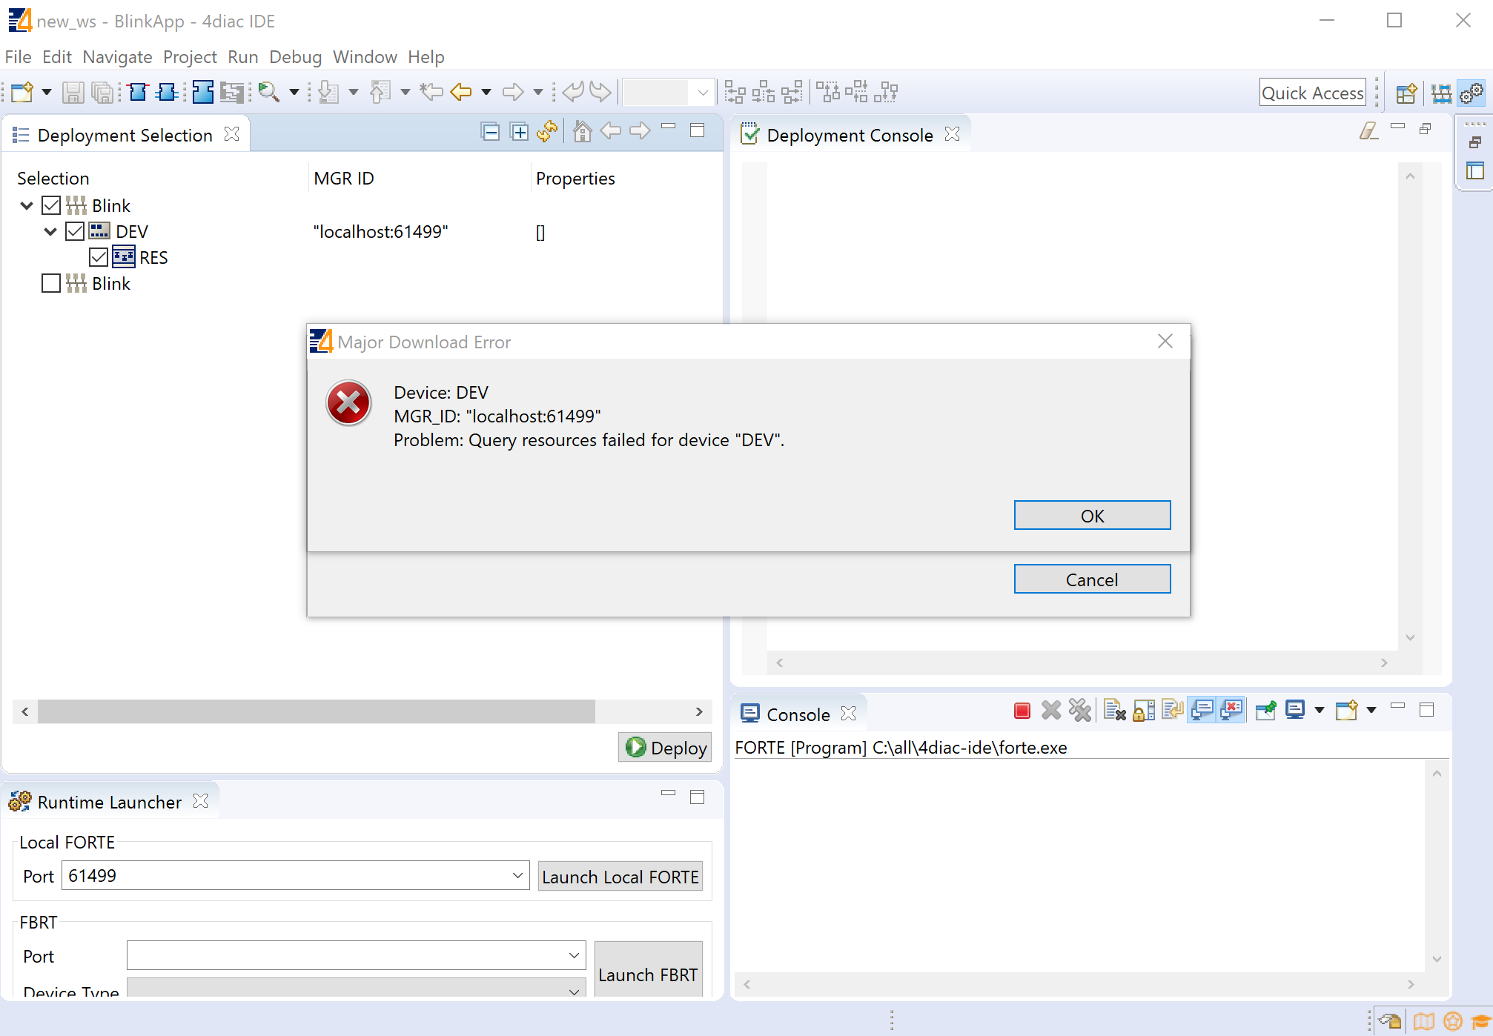
Task: Click Remove All Terminated Launches icon
Action: coord(1080,711)
